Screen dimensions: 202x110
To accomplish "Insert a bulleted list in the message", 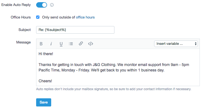I will coord(71,44).
